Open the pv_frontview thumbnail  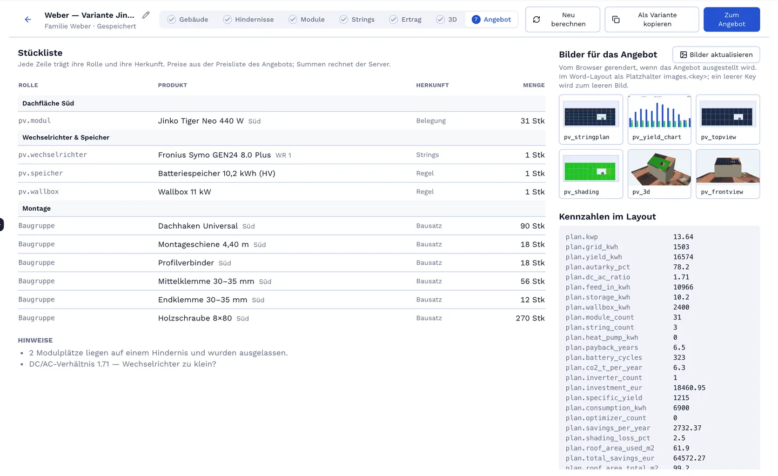728,174
